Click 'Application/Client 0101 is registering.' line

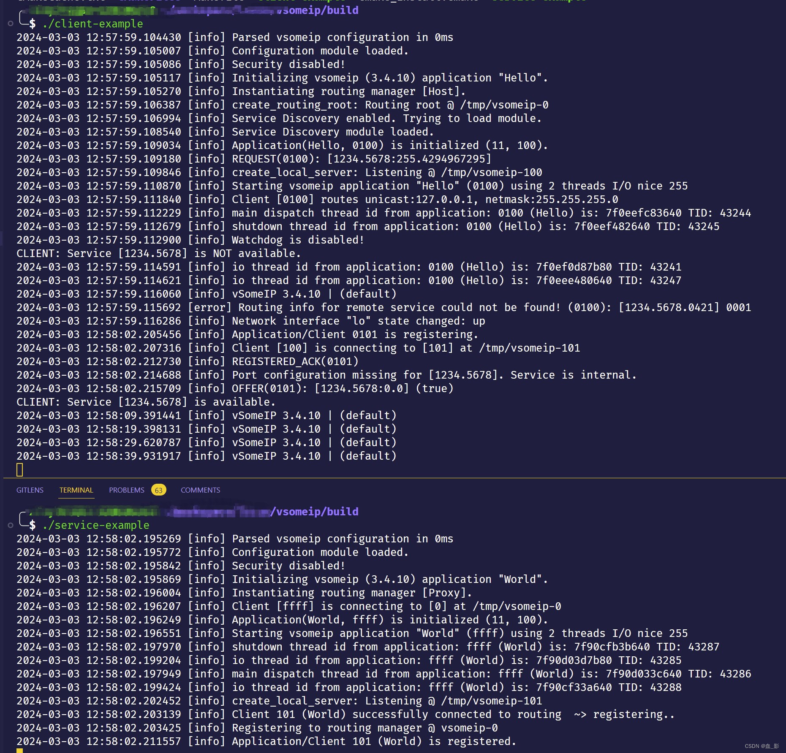coord(247,334)
